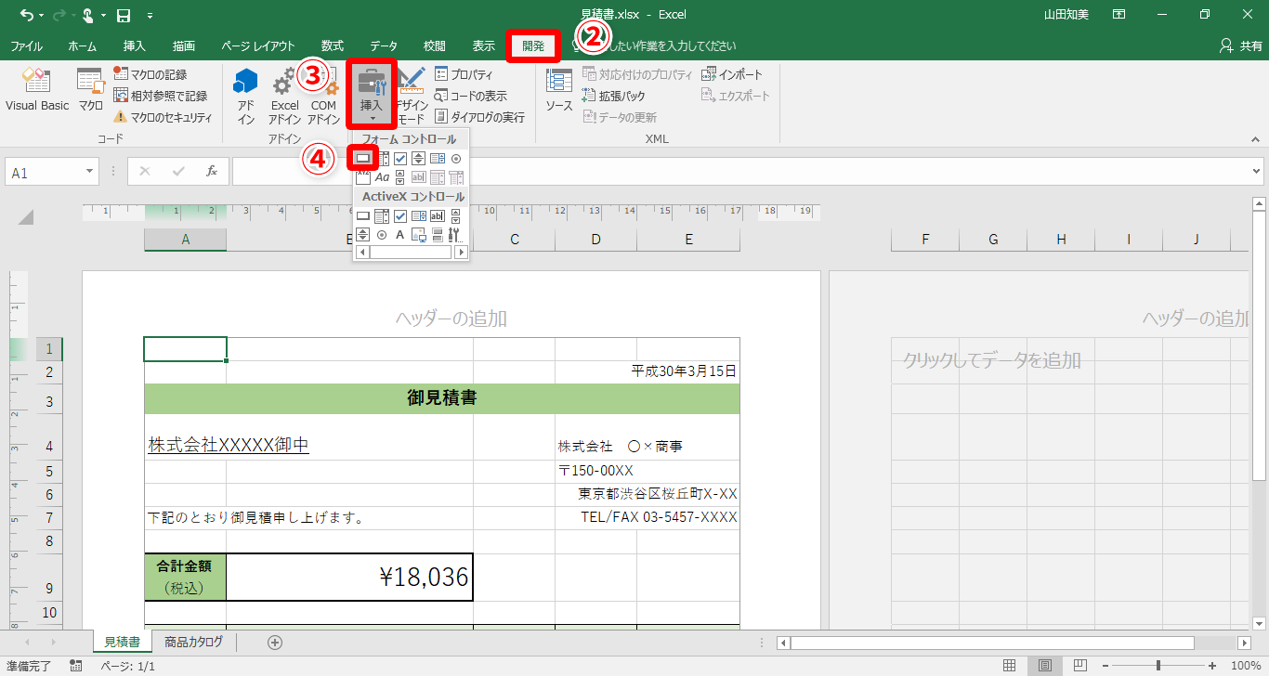Switch to the ホーム tab
Viewport: 1269px width, 676px height.
(83, 46)
